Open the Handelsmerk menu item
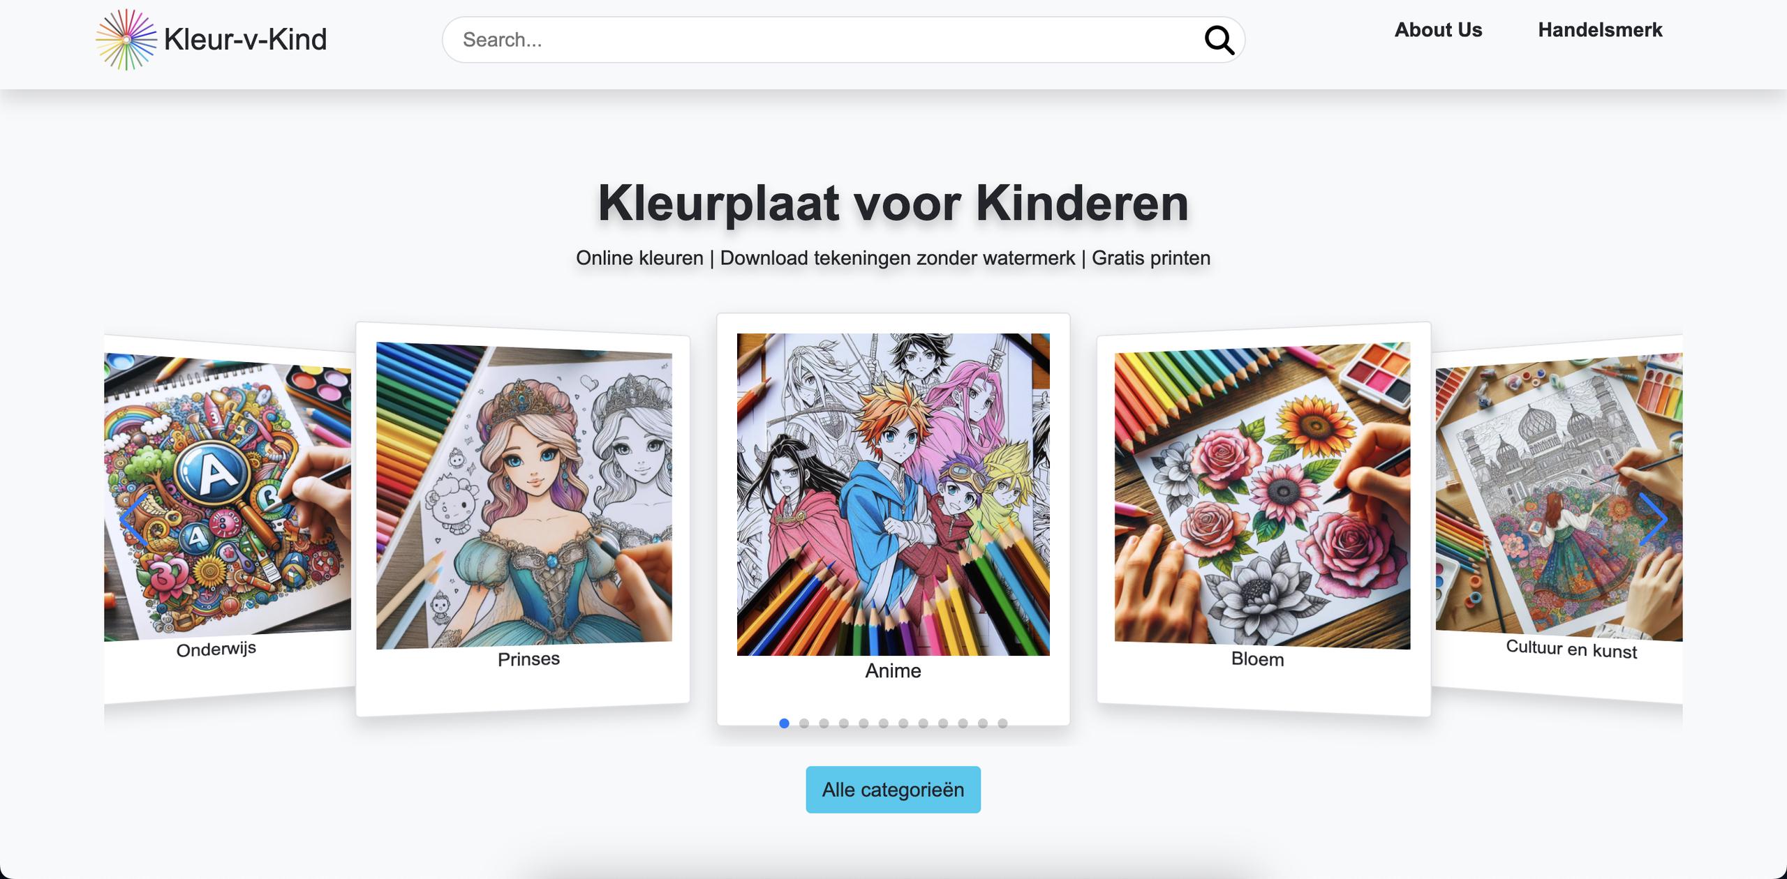This screenshot has width=1787, height=879. [x=1600, y=30]
